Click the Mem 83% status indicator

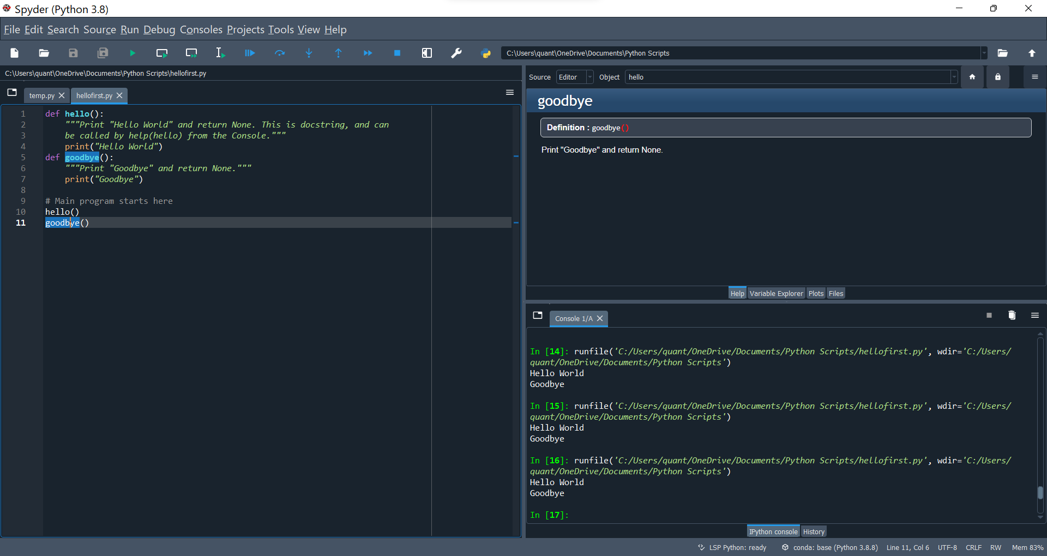coord(1027,547)
